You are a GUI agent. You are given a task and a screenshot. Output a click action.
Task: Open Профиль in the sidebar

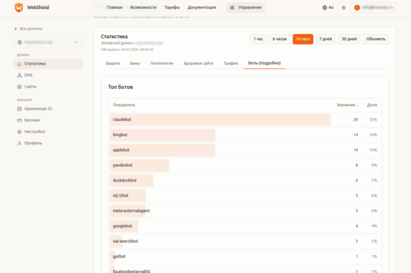(x=48, y=143)
